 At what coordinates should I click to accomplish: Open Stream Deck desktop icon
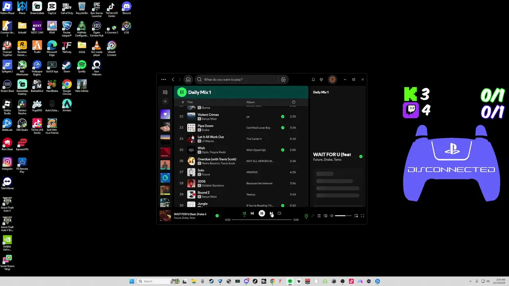(x=7, y=86)
